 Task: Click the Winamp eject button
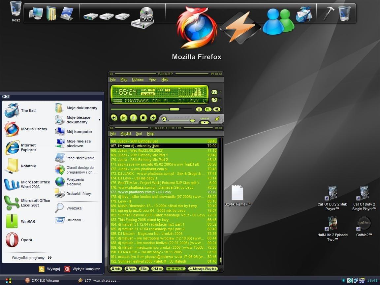(x=199, y=109)
